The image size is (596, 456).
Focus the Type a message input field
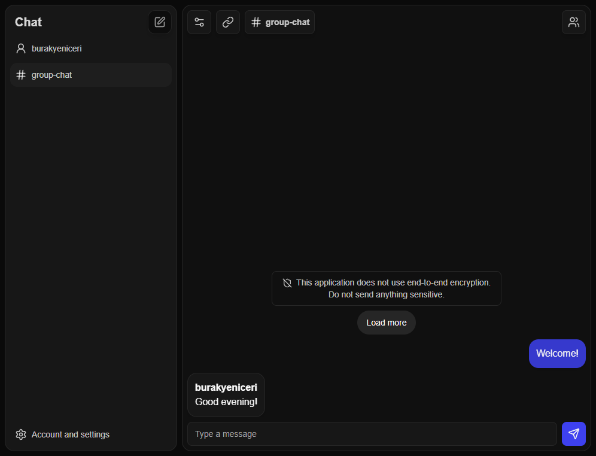(x=371, y=434)
